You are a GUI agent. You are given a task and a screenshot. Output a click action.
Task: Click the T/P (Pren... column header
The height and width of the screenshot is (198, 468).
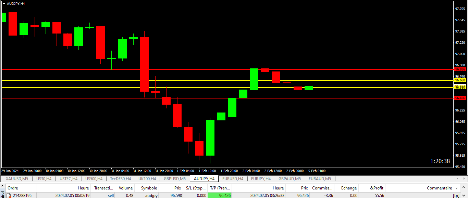pyautogui.click(x=220, y=188)
